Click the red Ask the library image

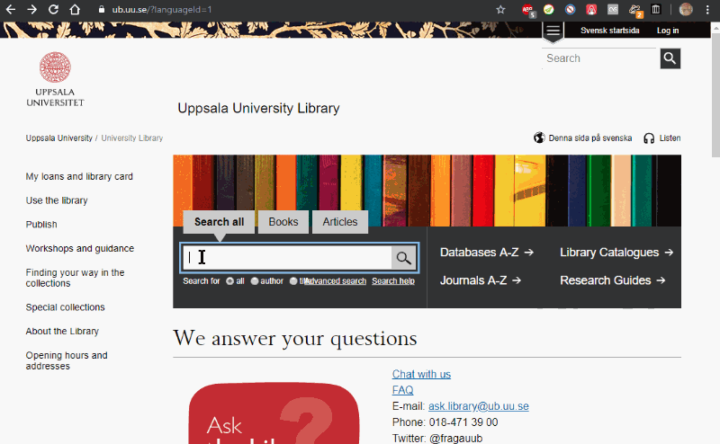pyautogui.click(x=274, y=413)
